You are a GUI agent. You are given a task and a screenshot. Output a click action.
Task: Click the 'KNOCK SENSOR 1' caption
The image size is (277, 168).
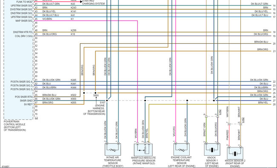click(x=212, y=159)
